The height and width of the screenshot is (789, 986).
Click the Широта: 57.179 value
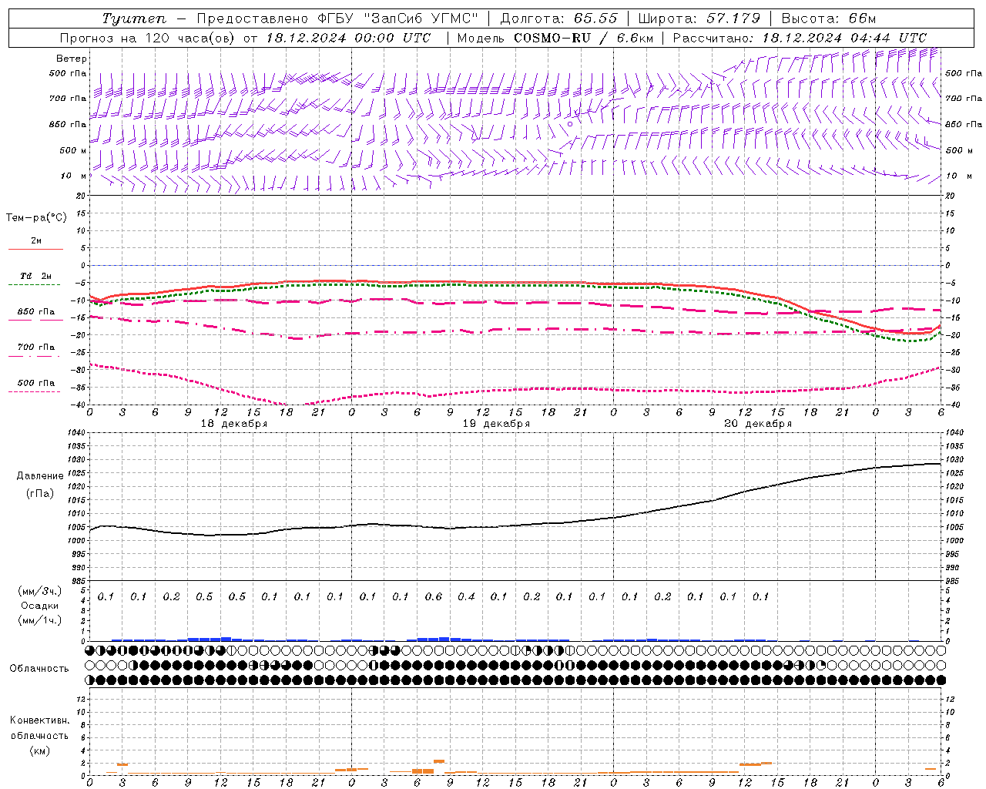pyautogui.click(x=699, y=18)
